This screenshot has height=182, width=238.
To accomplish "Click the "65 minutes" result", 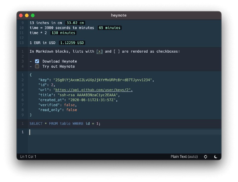I will click(109, 28).
